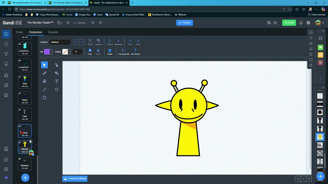Viewport: 328px width, 184px height.
Task: Choose the Fill bucket tool
Action: pos(44,81)
